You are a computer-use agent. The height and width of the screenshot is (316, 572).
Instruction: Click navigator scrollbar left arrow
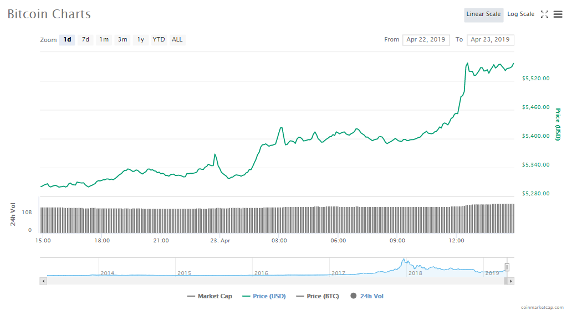43,281
